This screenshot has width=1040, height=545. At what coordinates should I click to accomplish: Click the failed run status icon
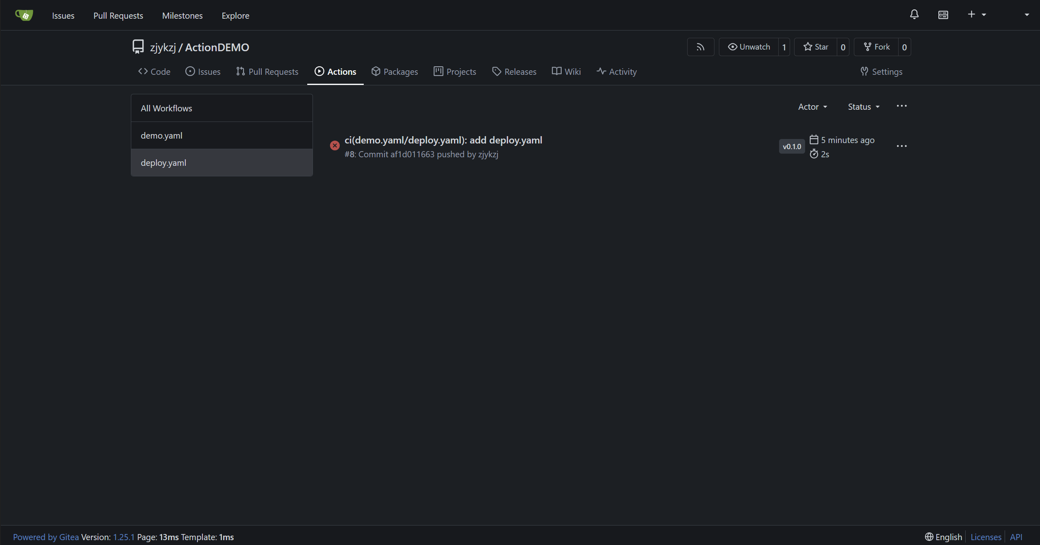coord(334,145)
